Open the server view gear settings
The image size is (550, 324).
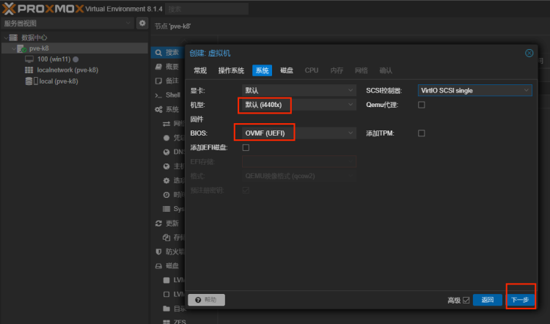[x=142, y=23]
